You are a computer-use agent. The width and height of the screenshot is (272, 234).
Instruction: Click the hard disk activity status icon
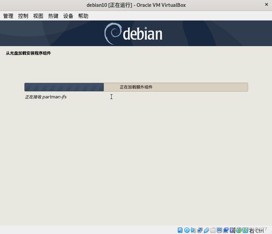coord(180,230)
